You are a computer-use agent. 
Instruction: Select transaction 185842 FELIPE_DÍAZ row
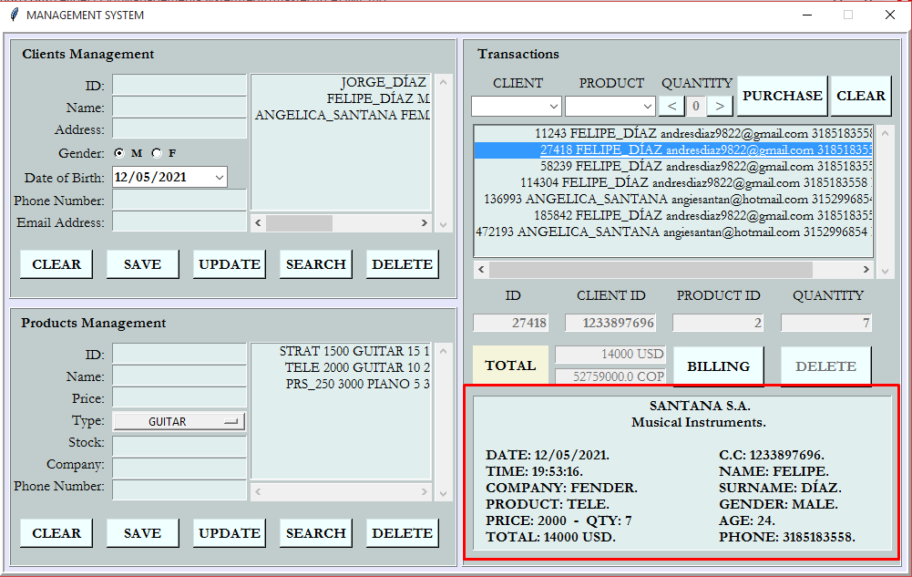[673, 215]
